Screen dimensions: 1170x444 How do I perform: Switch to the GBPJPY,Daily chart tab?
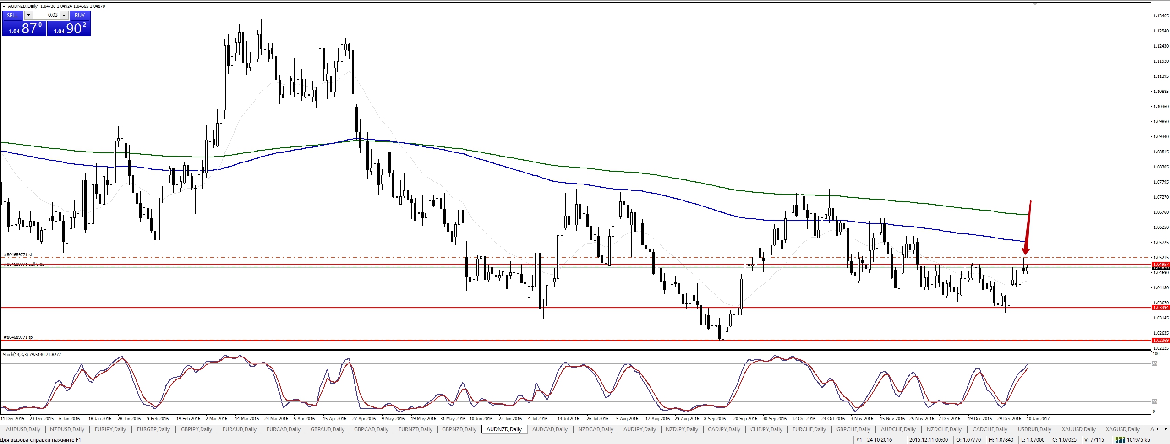tap(197, 429)
